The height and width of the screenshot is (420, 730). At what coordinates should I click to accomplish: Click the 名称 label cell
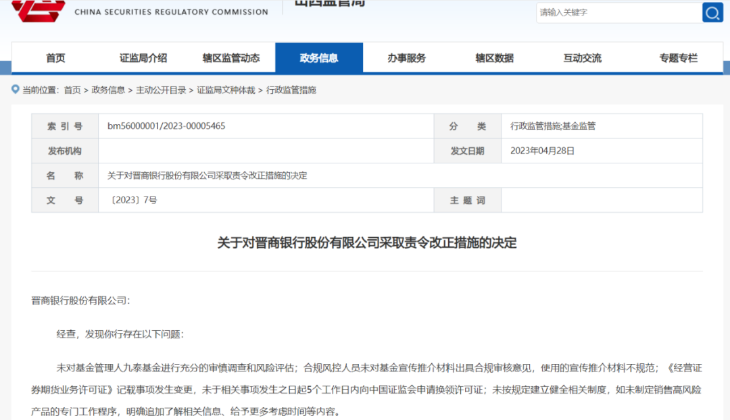tap(65, 176)
